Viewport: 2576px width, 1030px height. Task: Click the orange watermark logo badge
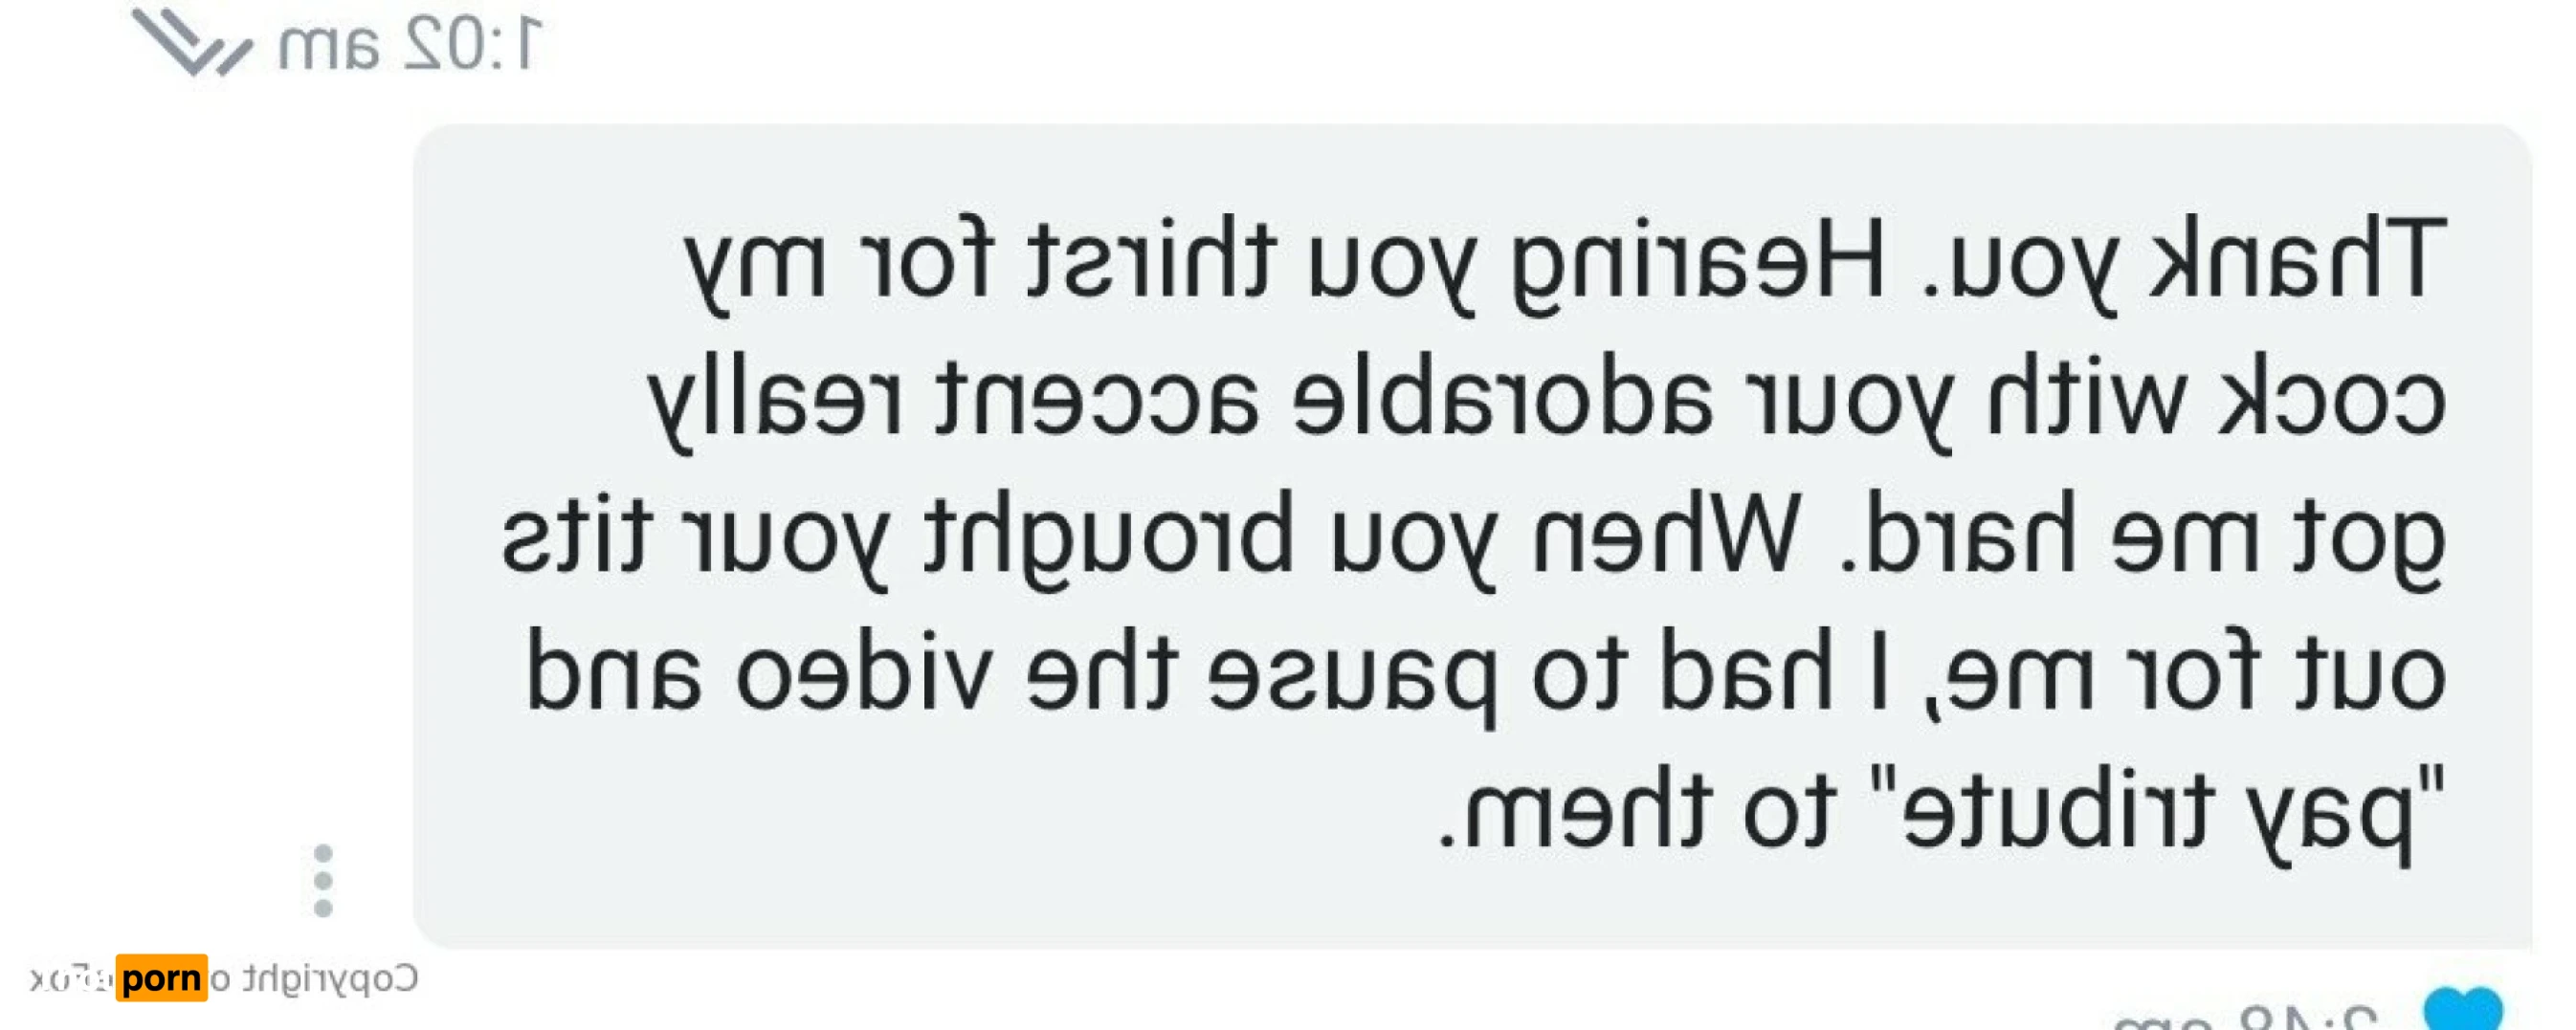click(x=161, y=977)
